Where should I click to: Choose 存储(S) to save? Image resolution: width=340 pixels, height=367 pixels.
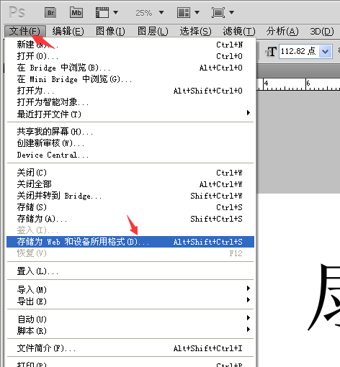[x=130, y=207]
